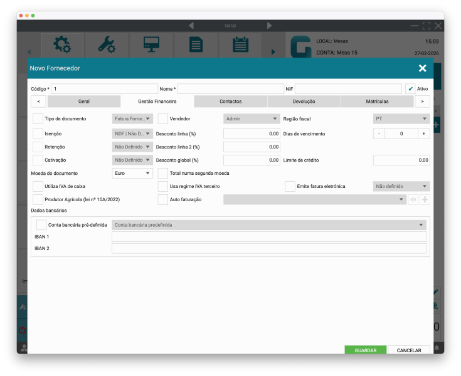Tick the Auto faturação checkbox
This screenshot has width=461, height=376.
tap(163, 199)
